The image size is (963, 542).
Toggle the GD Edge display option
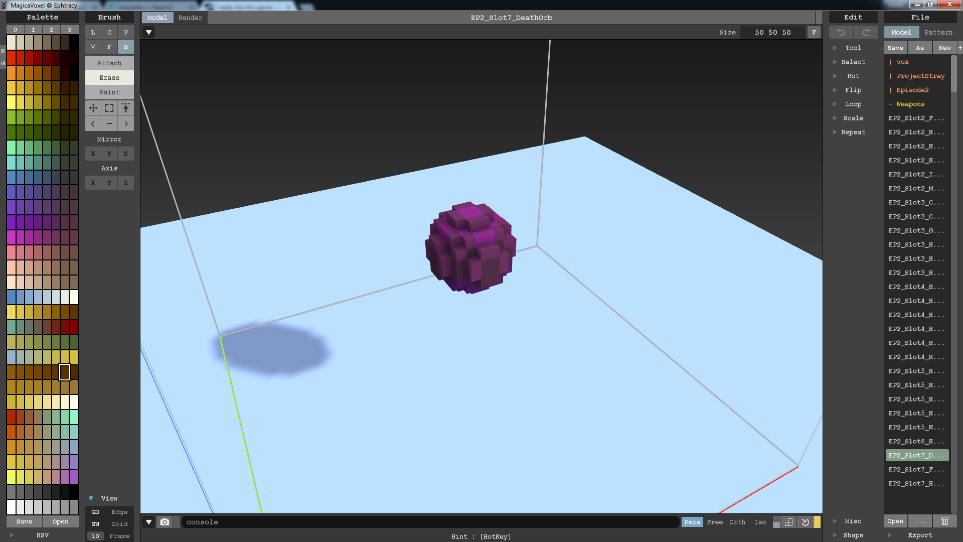pyautogui.click(x=95, y=512)
